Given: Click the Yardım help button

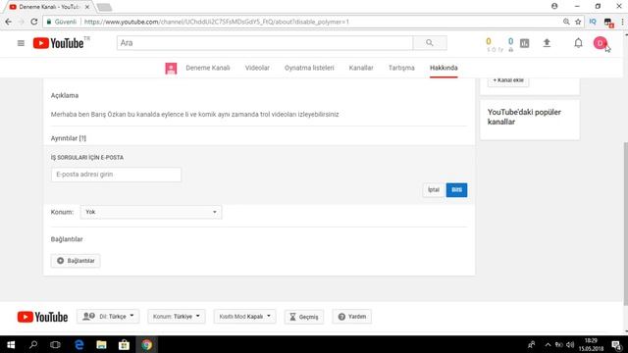Looking at the screenshot, I should [x=352, y=317].
